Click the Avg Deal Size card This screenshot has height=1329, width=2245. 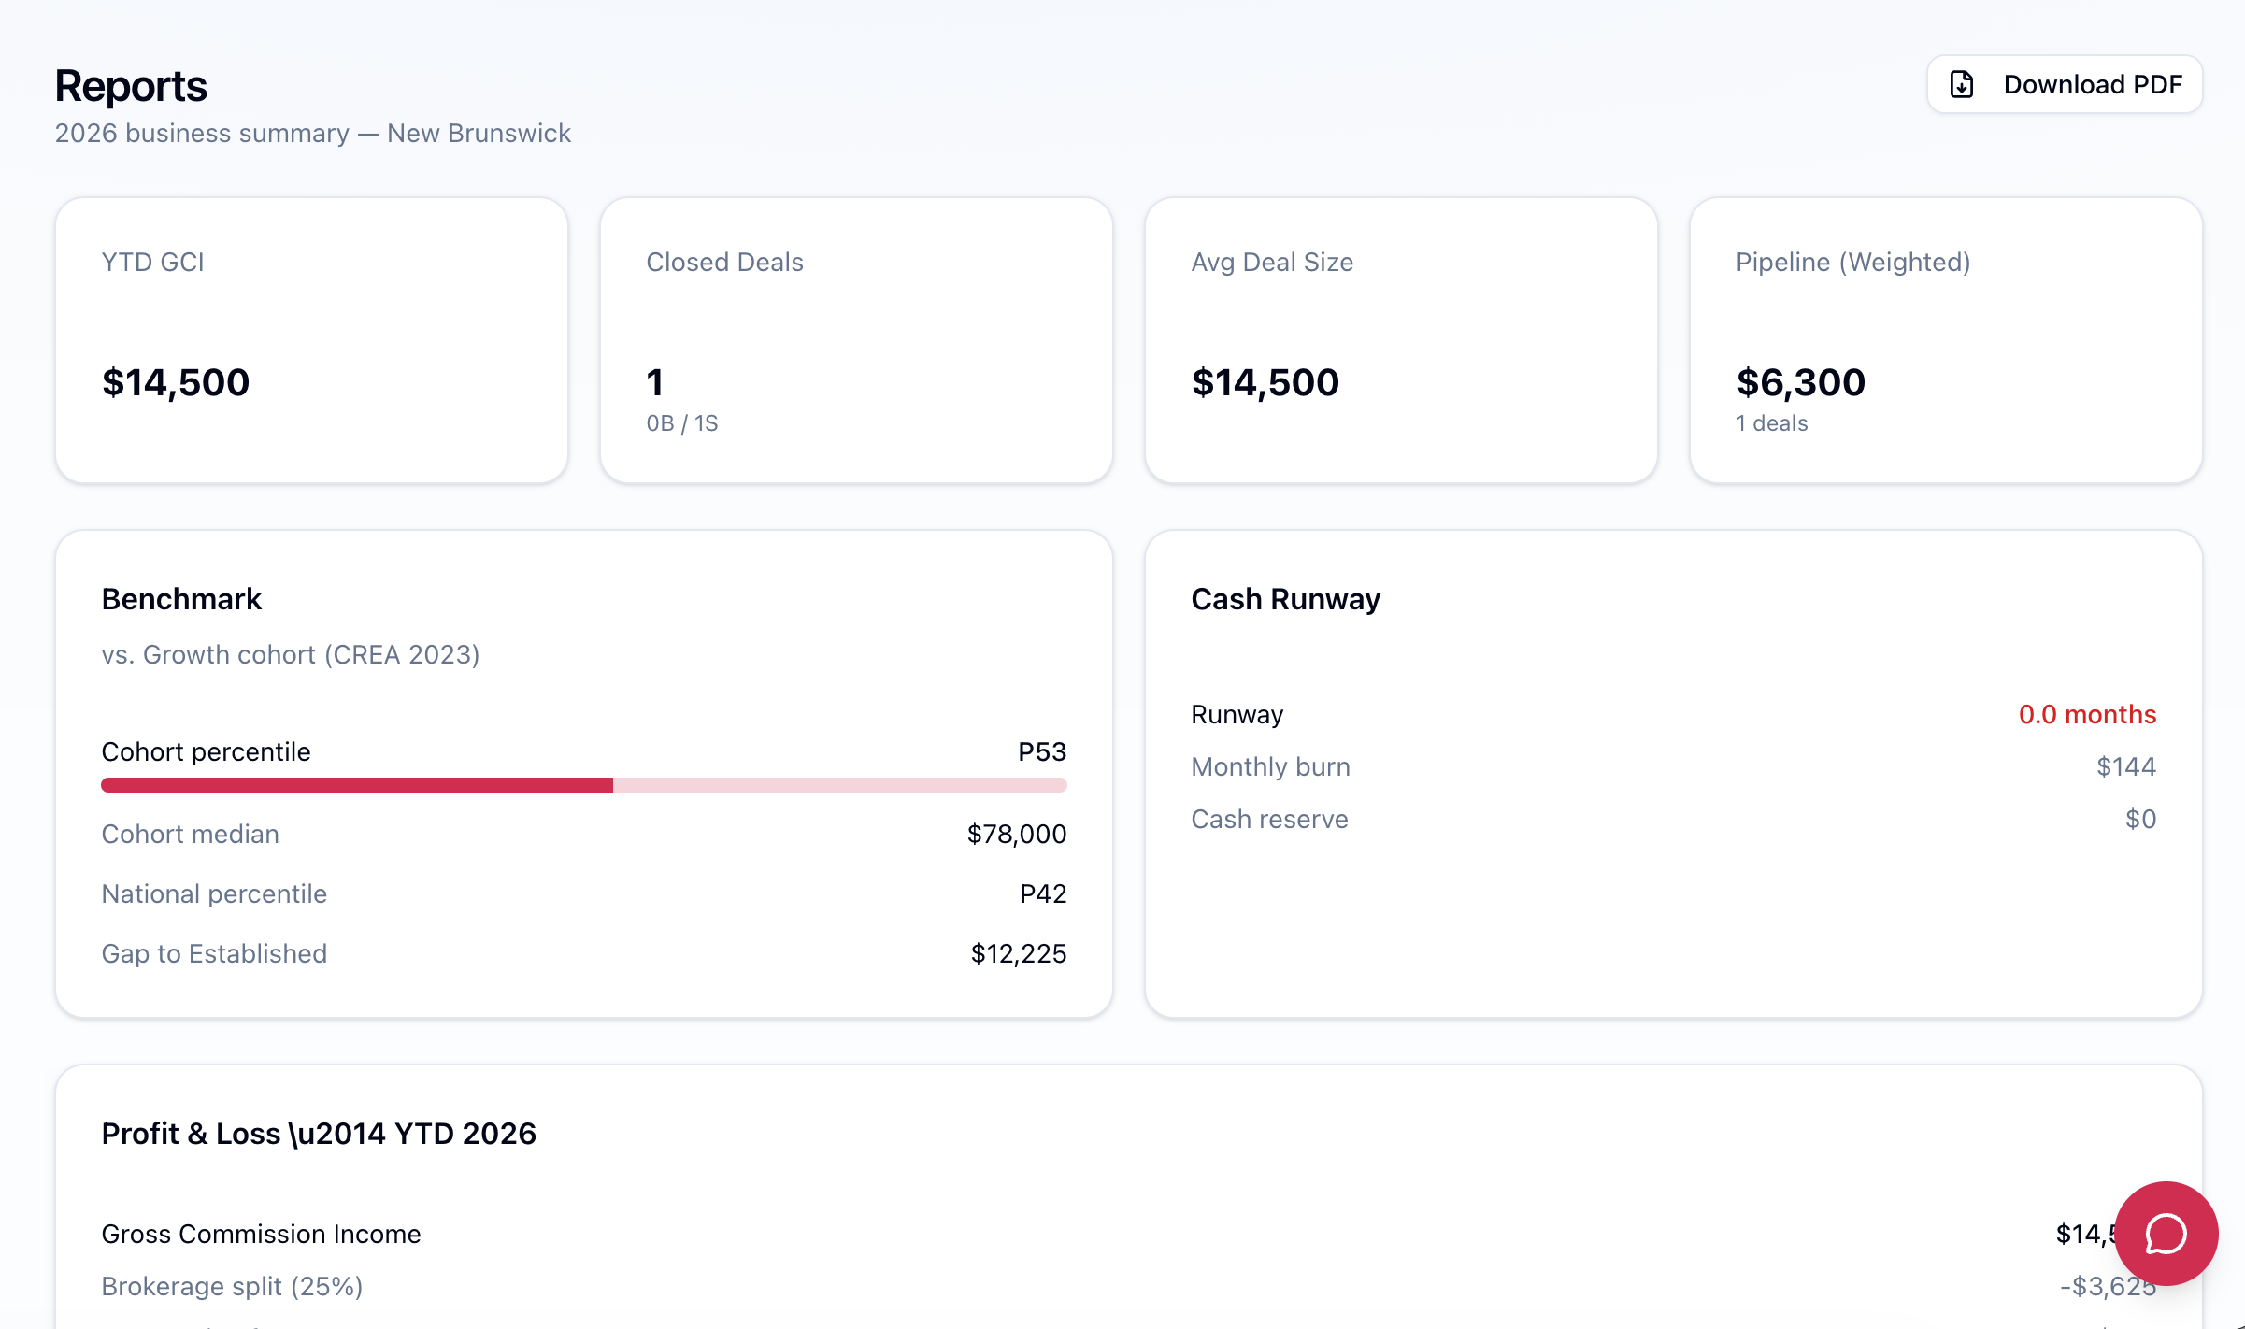click(x=1400, y=339)
